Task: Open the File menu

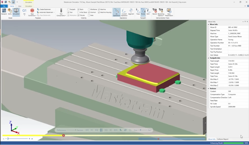Action: (4, 6)
